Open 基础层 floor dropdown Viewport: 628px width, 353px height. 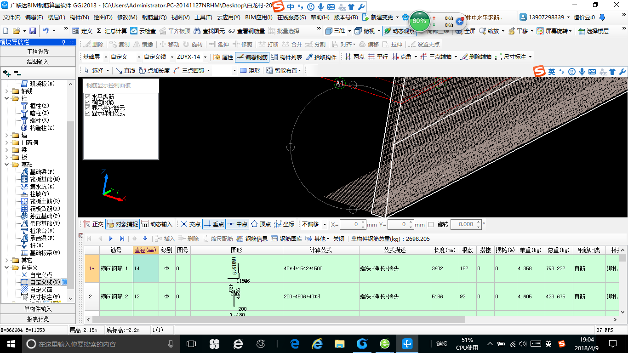[x=94, y=57]
